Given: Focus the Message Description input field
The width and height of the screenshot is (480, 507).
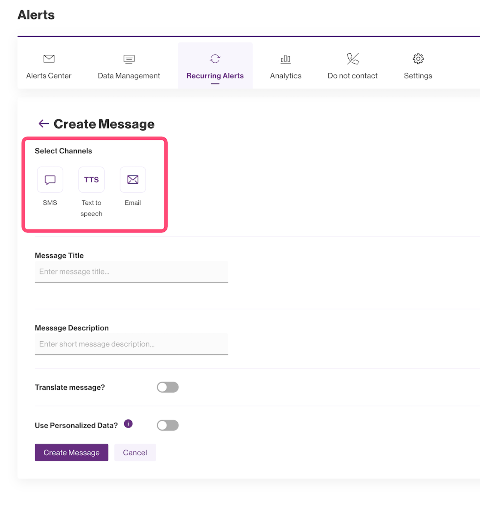Looking at the screenshot, I should coord(131,344).
